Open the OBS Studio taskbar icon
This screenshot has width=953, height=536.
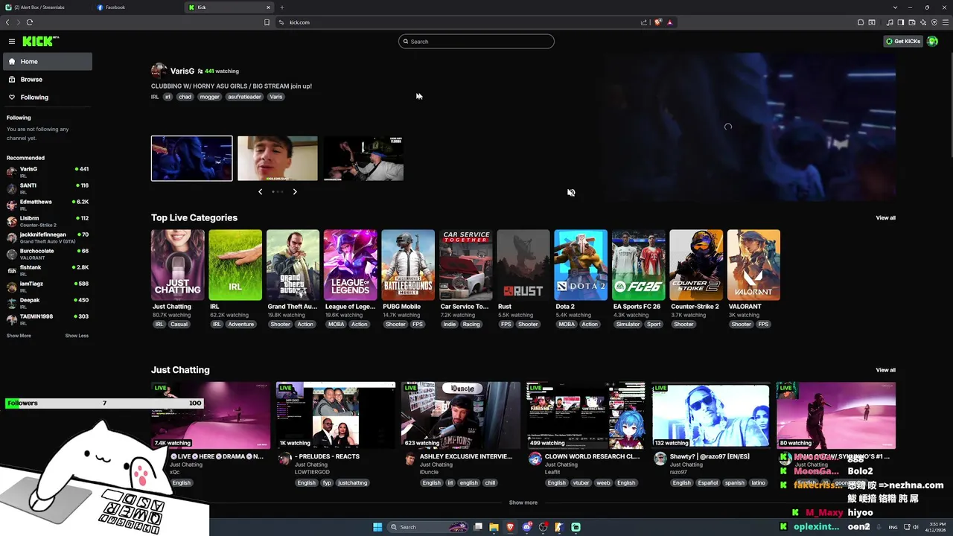[x=544, y=527]
